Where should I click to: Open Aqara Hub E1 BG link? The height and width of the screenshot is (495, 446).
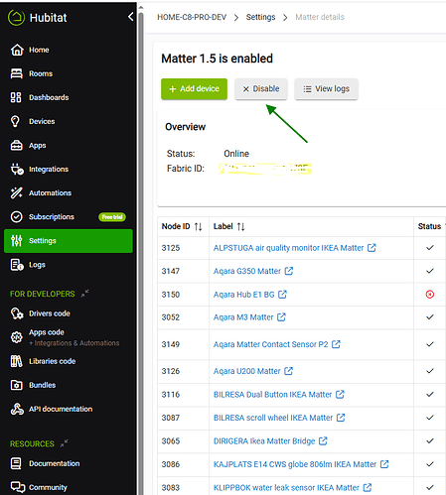244,295
